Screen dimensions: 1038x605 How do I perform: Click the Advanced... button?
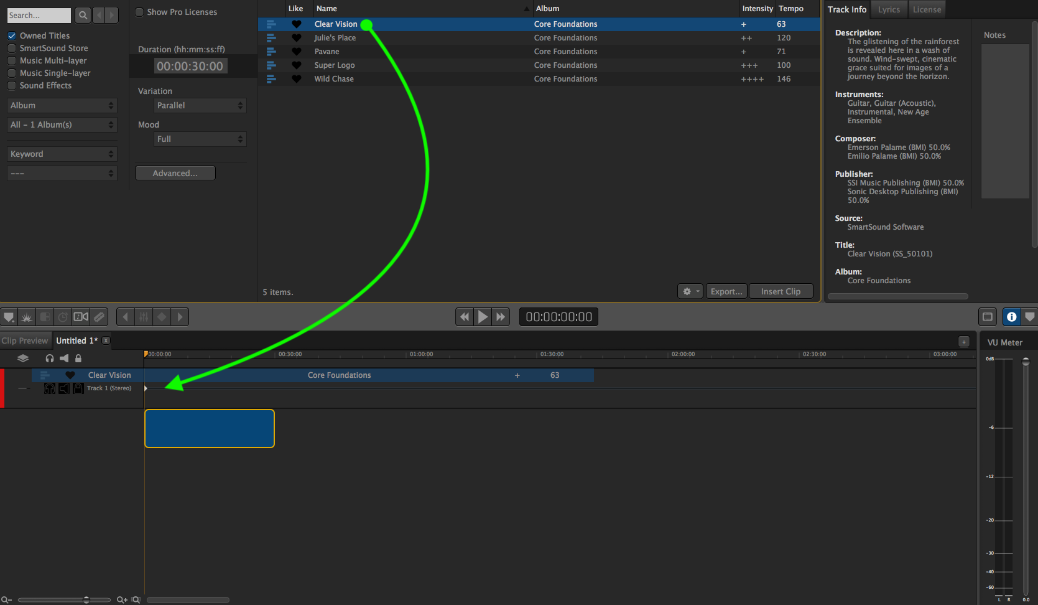pos(175,173)
